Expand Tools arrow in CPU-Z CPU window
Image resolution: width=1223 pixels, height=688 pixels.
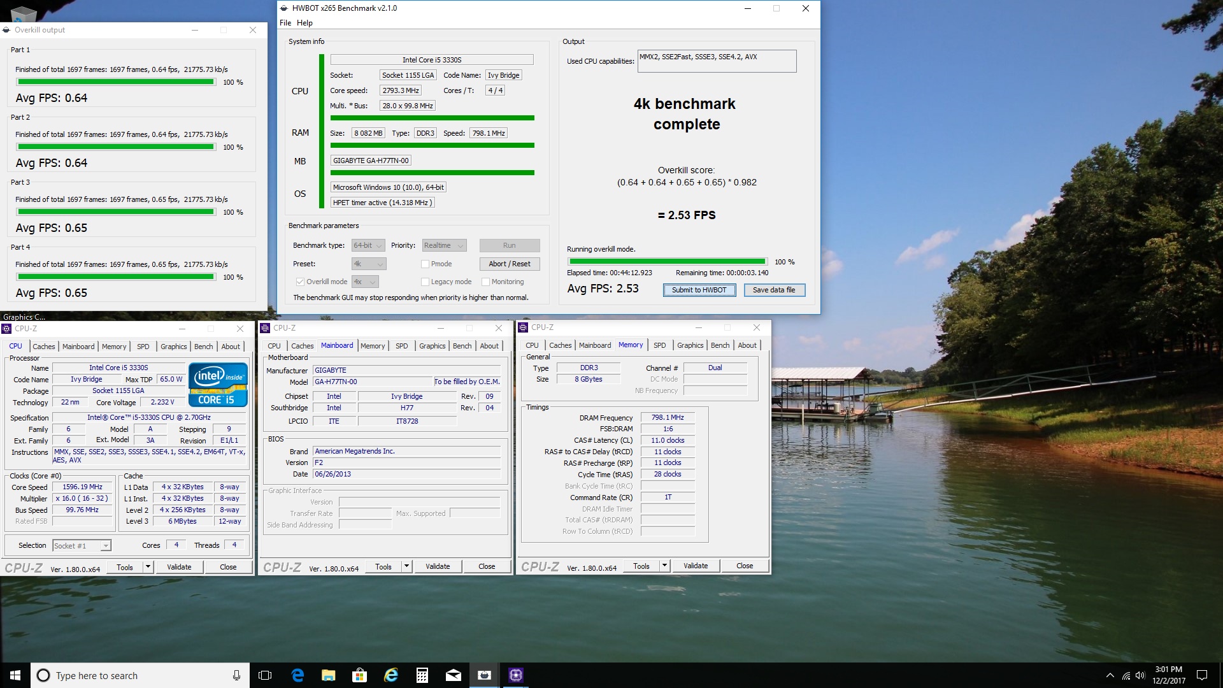[x=148, y=567]
